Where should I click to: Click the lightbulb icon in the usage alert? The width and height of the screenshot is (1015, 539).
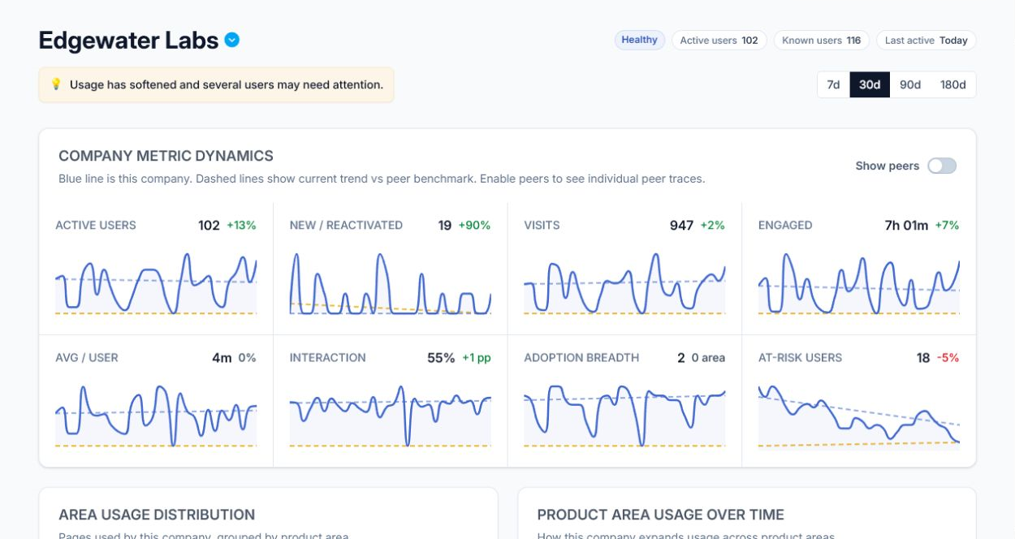56,84
